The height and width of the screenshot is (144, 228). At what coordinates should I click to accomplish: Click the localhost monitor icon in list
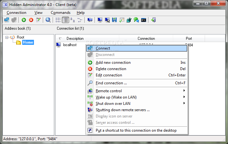pyautogui.click(x=58, y=45)
